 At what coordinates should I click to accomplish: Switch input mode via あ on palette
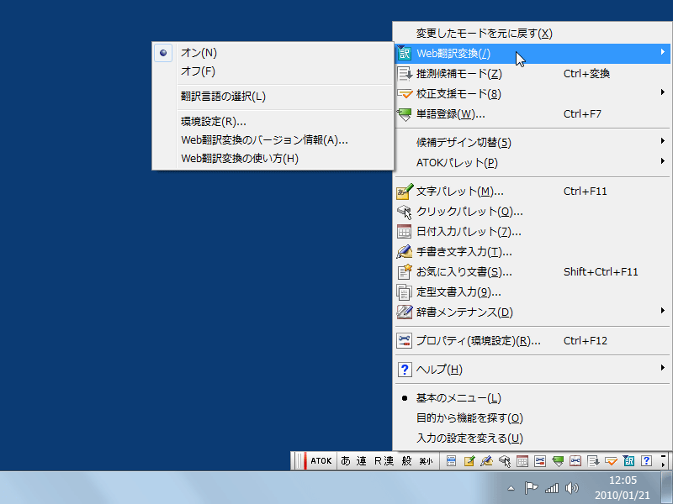pos(346,461)
